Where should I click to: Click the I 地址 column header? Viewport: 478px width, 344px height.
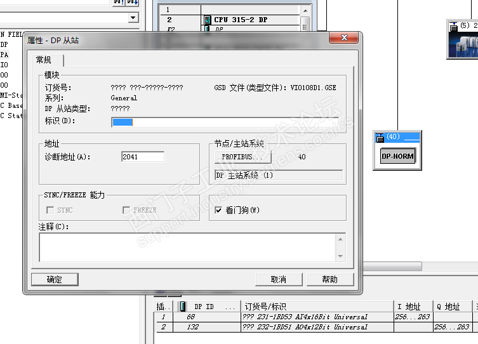[x=413, y=307]
